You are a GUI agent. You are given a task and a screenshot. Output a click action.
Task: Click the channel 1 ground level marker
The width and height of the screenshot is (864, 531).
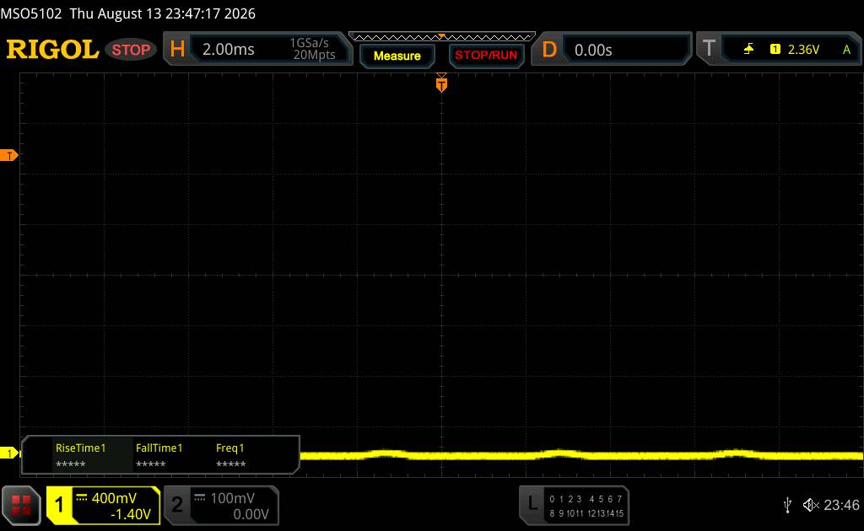click(x=8, y=453)
